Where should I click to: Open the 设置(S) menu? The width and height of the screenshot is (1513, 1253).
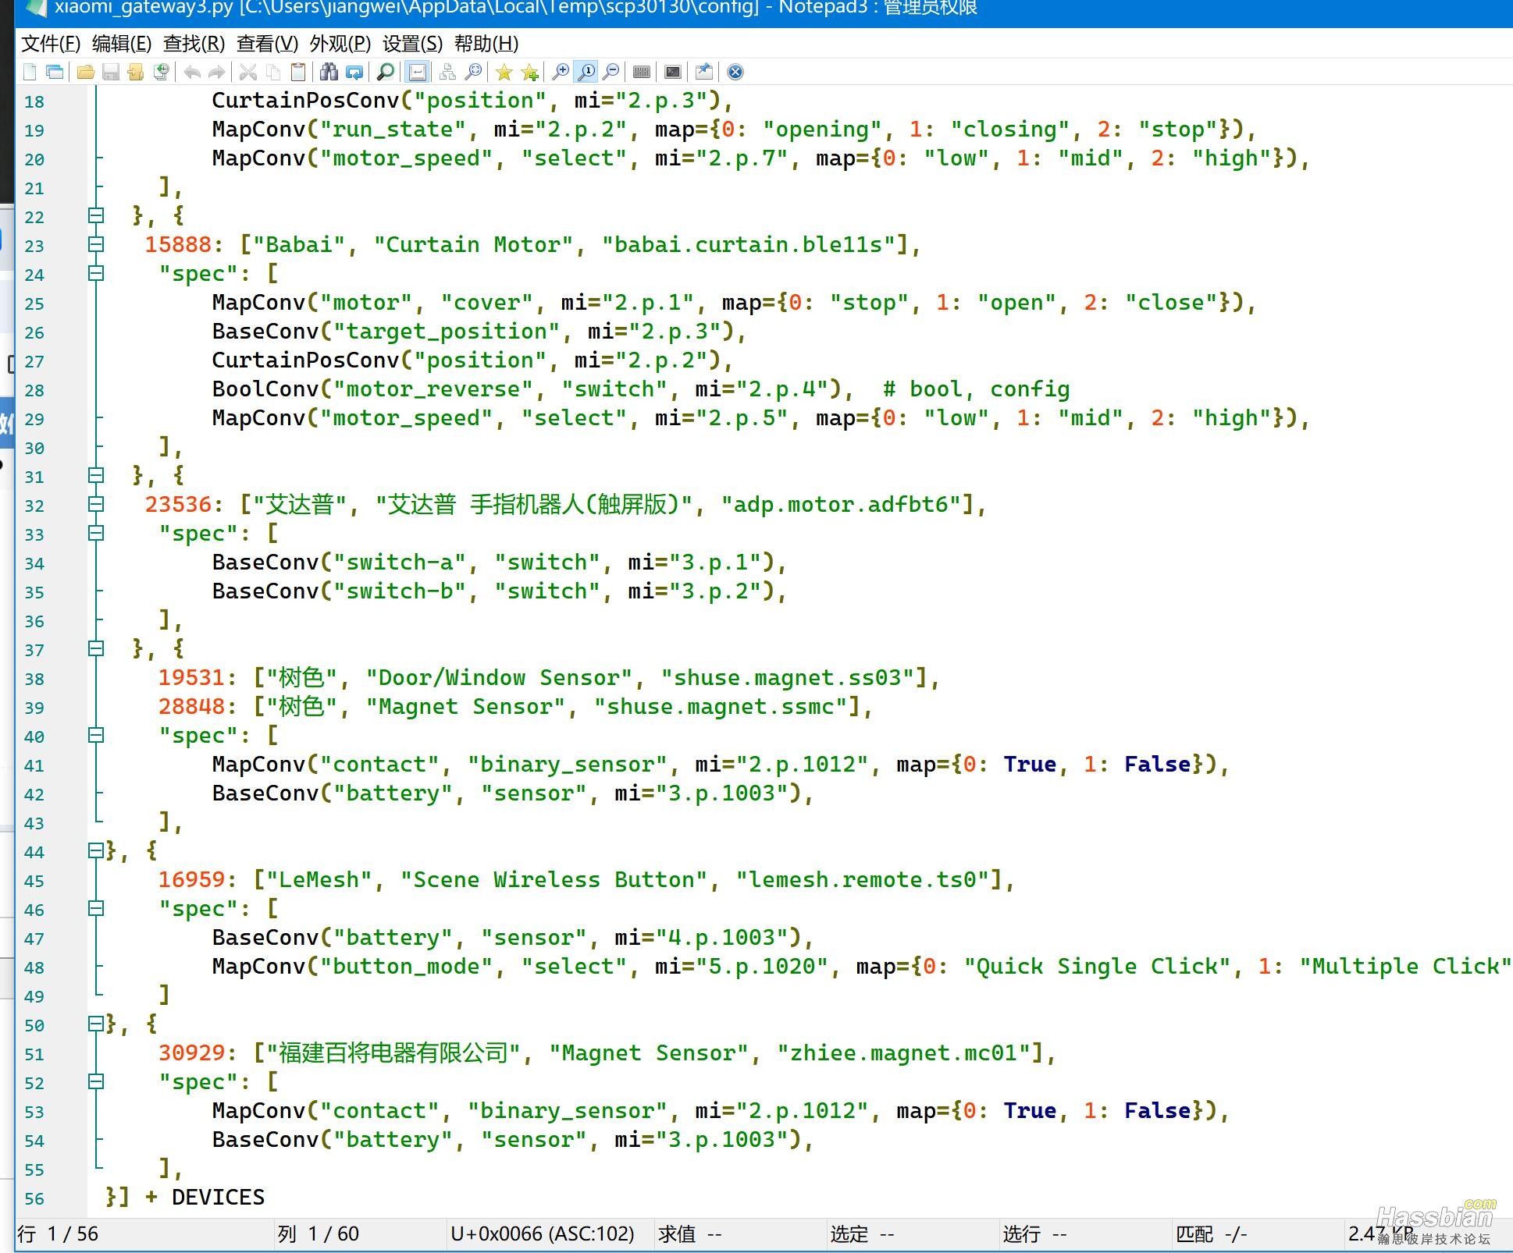pyautogui.click(x=412, y=44)
